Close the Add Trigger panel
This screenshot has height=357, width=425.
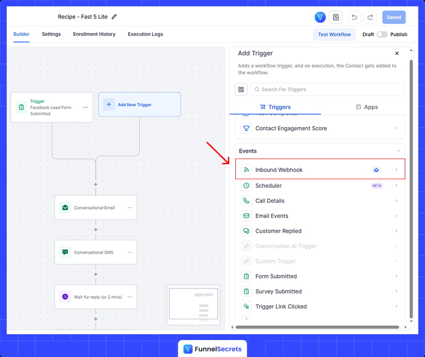coord(397,54)
